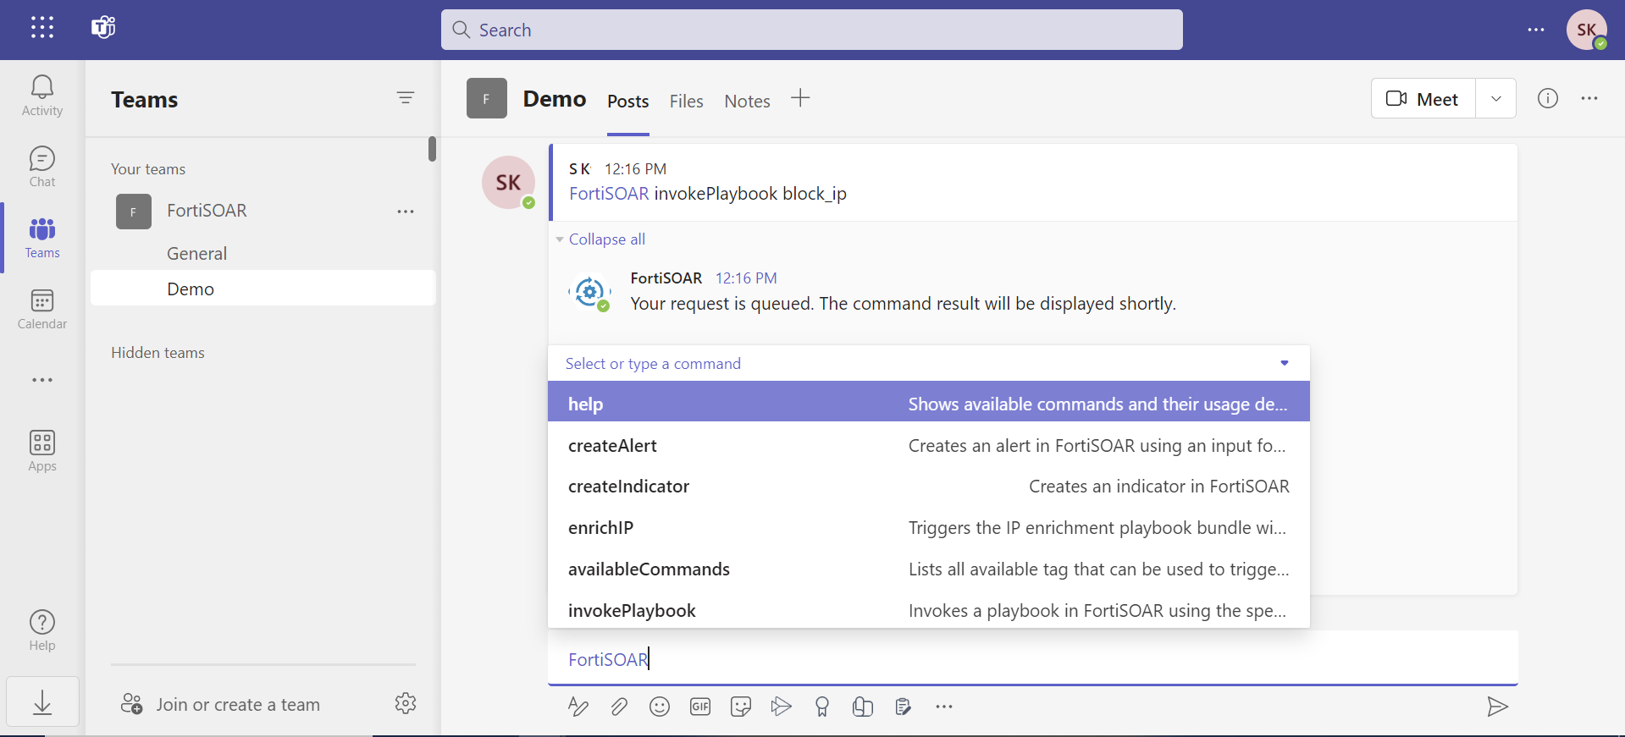Viewport: 1625px width, 737px height.
Task: Open the app launcher waffle icon
Action: [42, 28]
